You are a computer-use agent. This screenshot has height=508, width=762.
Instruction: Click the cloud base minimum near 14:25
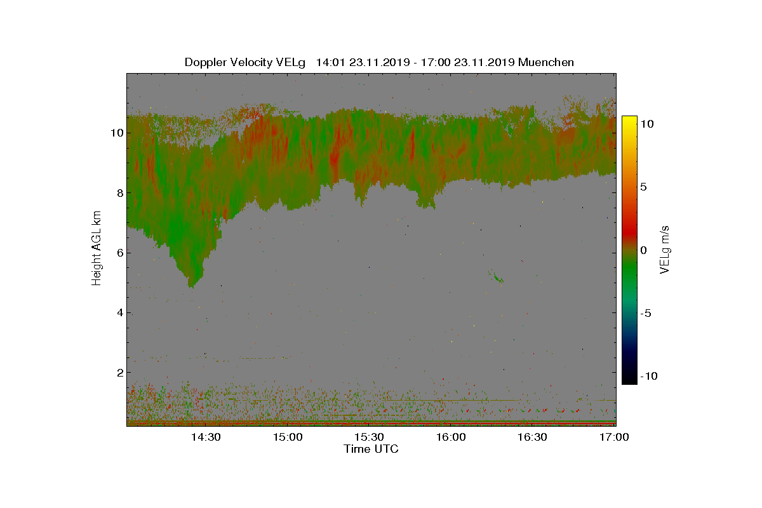click(x=192, y=284)
